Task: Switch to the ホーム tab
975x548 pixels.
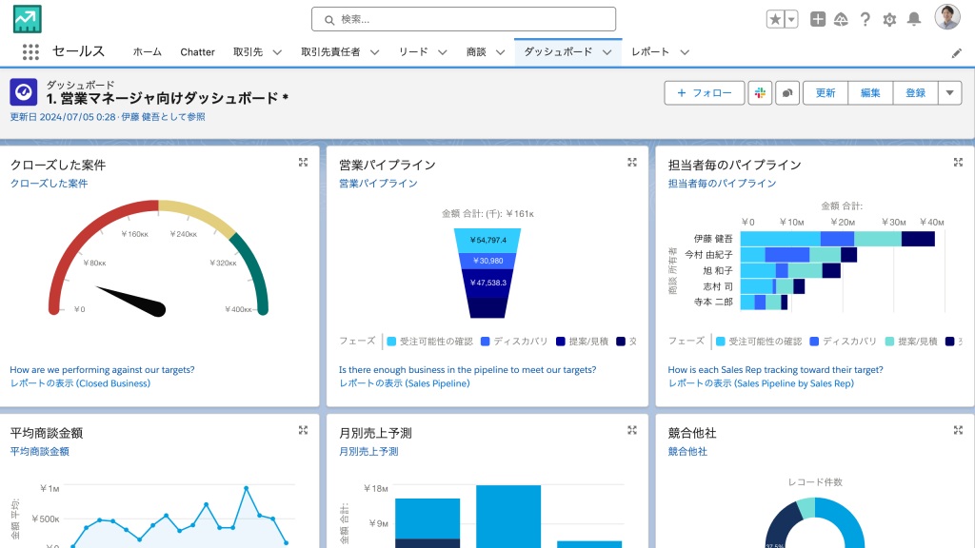Action: (147, 52)
